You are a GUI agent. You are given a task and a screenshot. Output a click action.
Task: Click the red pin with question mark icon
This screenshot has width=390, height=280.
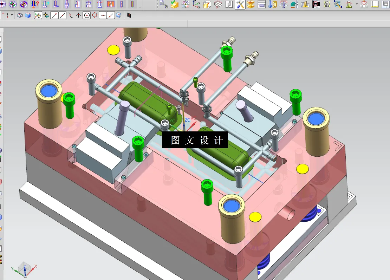34,4
